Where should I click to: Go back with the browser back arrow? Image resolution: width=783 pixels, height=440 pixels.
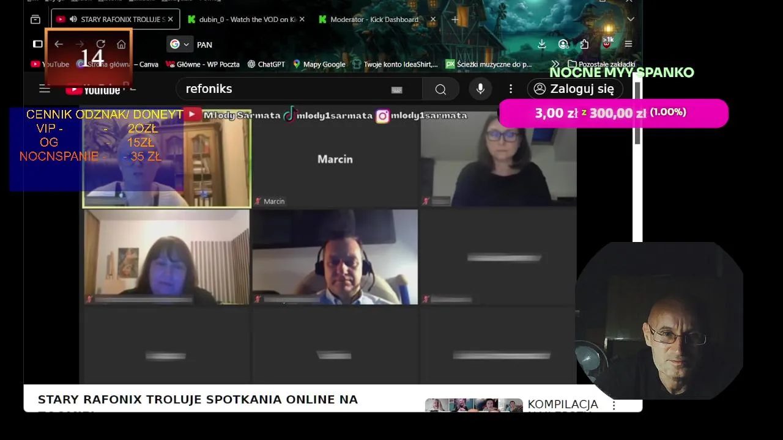point(59,44)
